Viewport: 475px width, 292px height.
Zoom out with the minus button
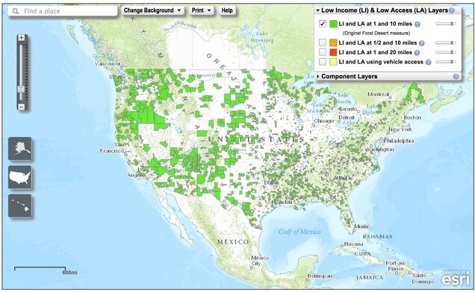21,107
